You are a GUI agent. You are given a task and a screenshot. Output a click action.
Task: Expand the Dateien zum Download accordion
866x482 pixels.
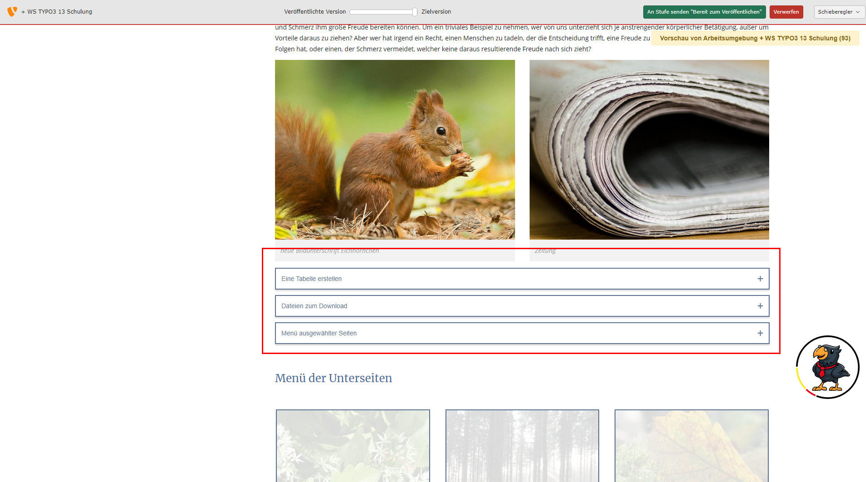pos(522,306)
